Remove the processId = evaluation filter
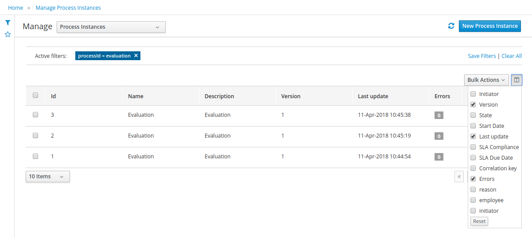 pos(136,56)
